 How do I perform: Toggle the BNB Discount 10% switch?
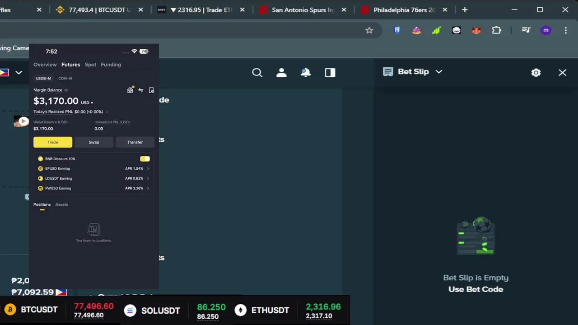point(145,159)
